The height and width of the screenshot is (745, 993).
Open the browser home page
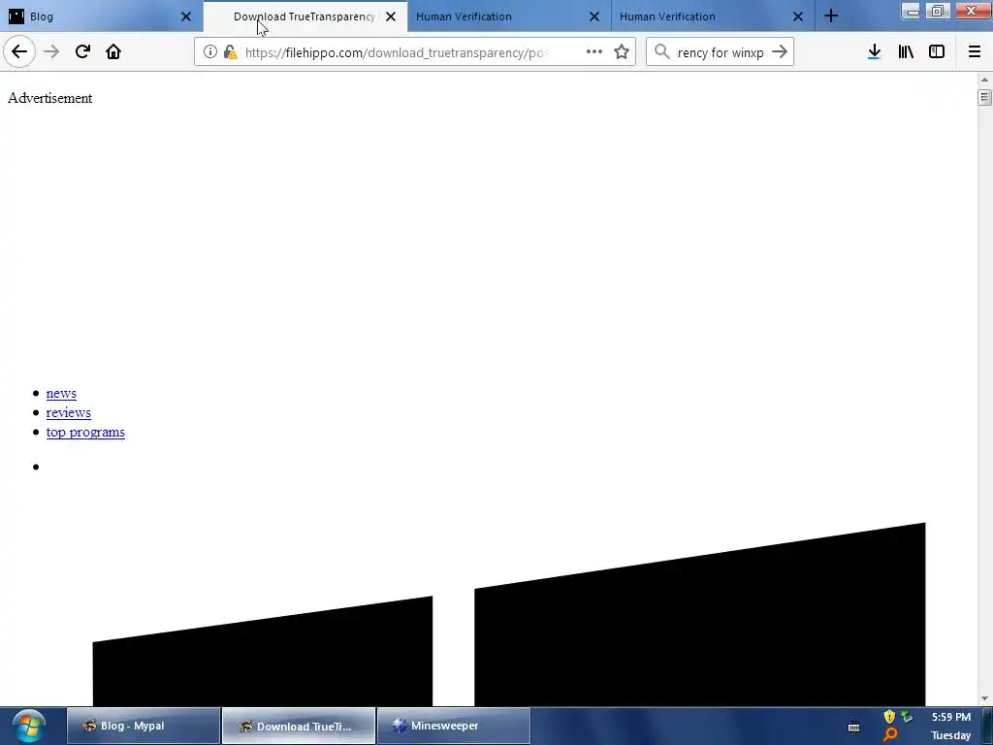(113, 52)
